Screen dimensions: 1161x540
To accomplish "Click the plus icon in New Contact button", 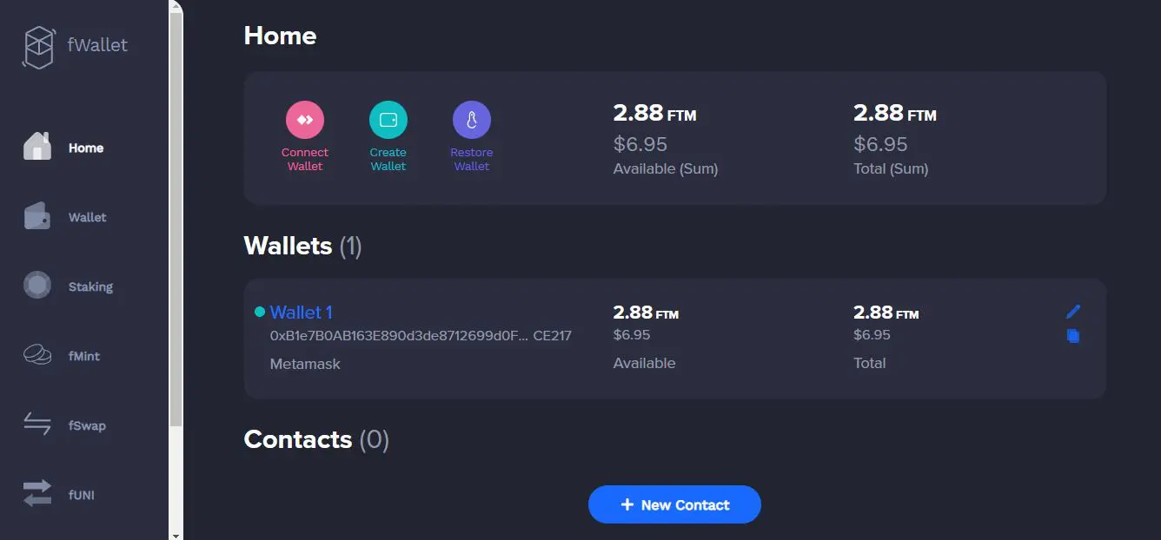I will coord(627,504).
